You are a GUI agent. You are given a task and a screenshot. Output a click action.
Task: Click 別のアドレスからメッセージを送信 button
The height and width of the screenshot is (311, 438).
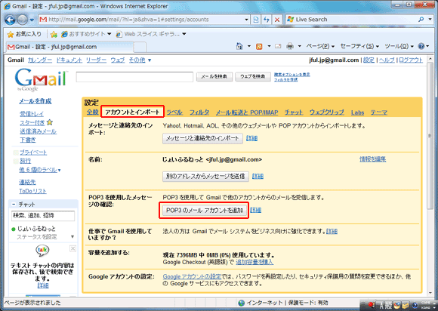pyautogui.click(x=205, y=176)
